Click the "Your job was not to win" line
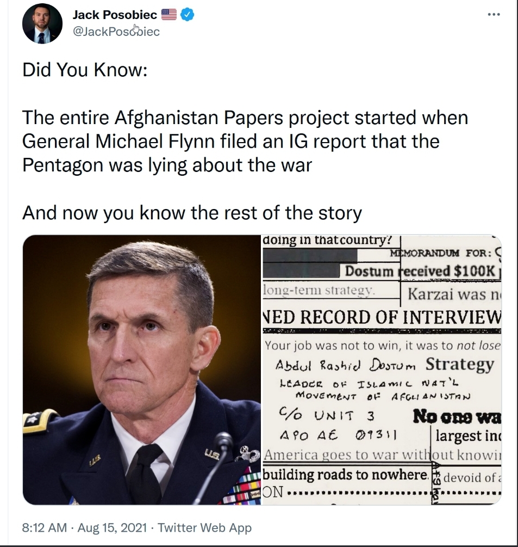This screenshot has height=547, width=518. coord(382,346)
